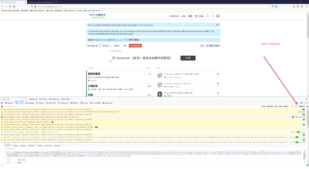Close the AdChoices marker on the advertisement
The width and height of the screenshot is (309, 169).
111,62
